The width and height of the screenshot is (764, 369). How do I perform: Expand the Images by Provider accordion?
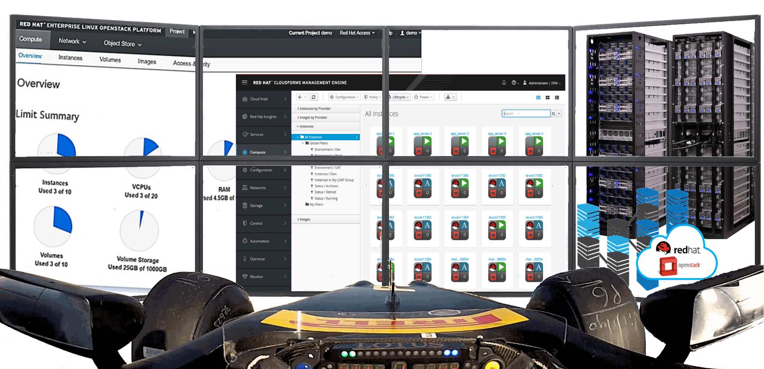pyautogui.click(x=326, y=118)
